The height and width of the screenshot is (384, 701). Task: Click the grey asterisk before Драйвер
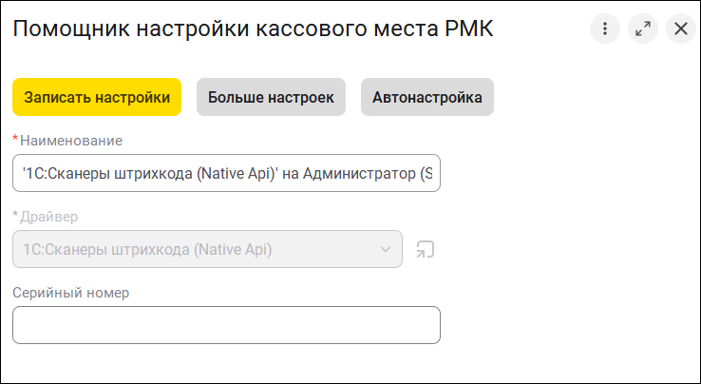coord(15,216)
